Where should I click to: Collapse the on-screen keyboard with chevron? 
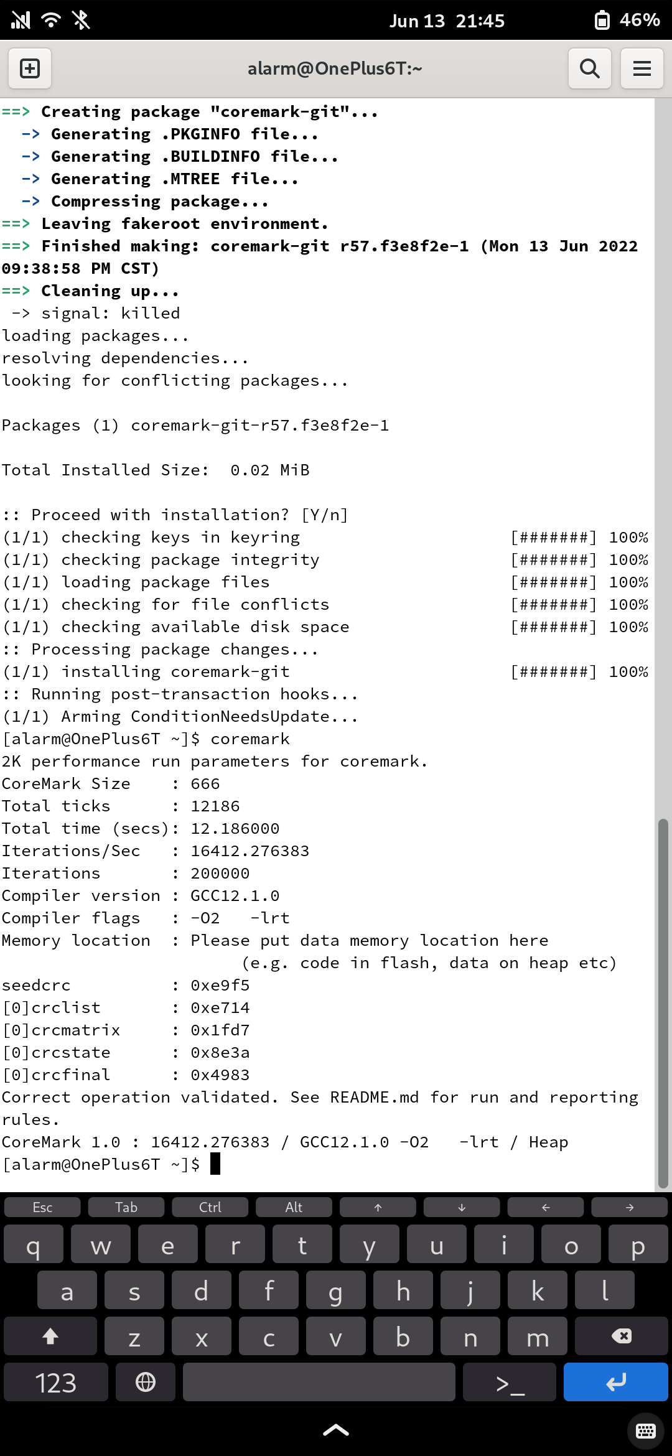[x=336, y=1430]
